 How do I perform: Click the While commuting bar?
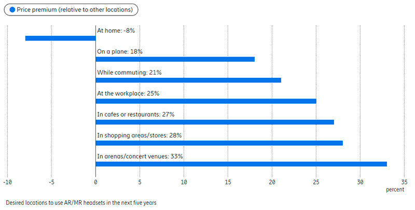[188, 80]
